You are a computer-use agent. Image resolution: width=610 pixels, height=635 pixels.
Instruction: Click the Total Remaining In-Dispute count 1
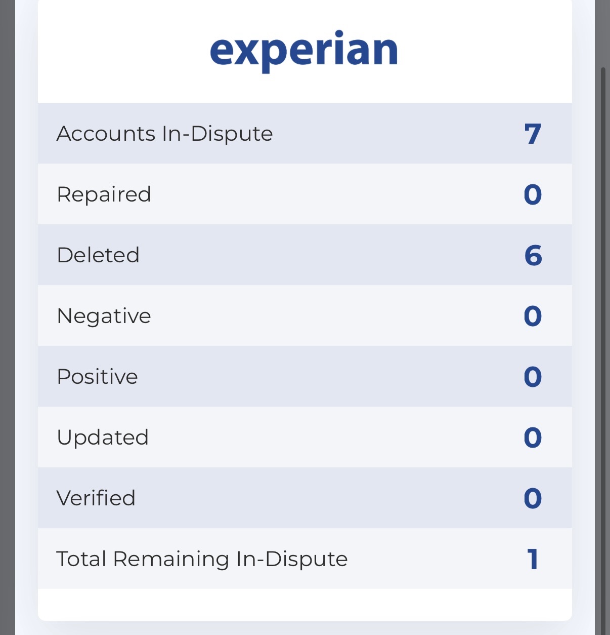pyautogui.click(x=533, y=560)
